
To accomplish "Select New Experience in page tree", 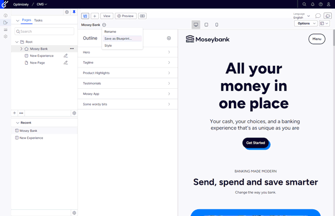I will (x=42, y=56).
